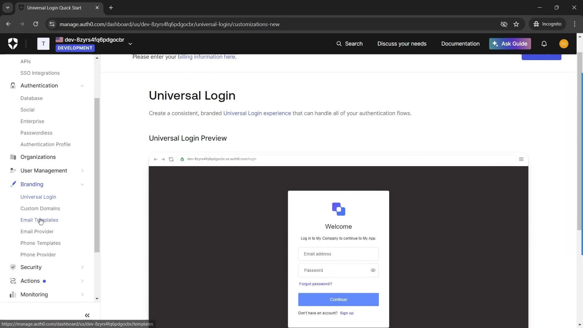Open Phone Provider in sidebar
This screenshot has height=328, width=583.
point(38,255)
